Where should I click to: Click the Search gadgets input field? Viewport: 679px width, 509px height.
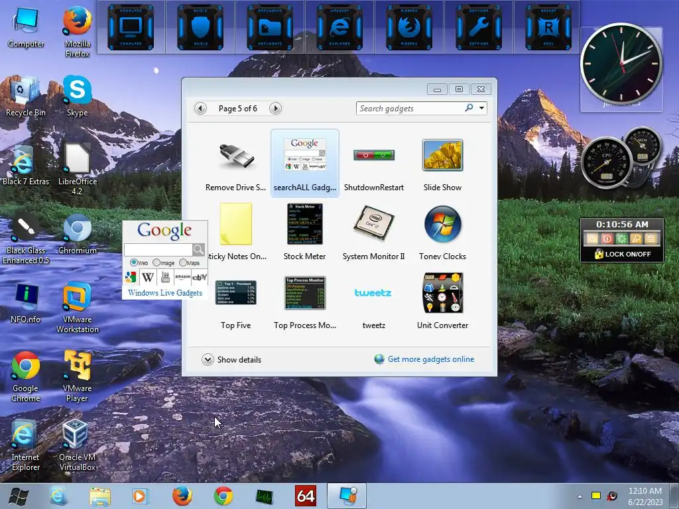(409, 108)
